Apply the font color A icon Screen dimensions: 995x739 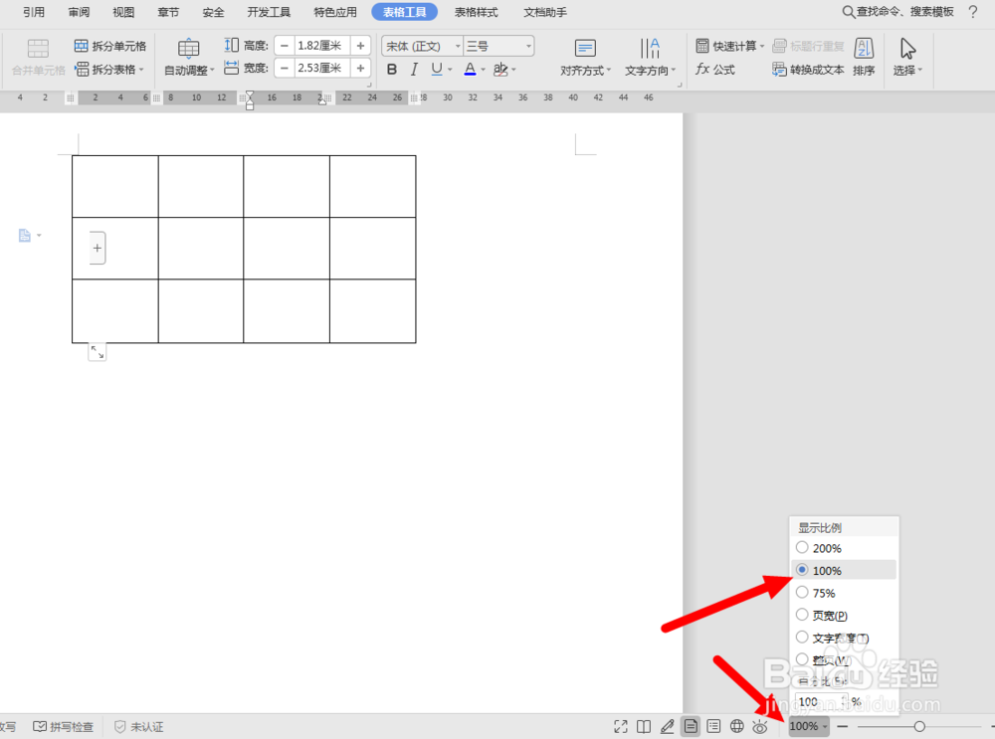point(470,69)
